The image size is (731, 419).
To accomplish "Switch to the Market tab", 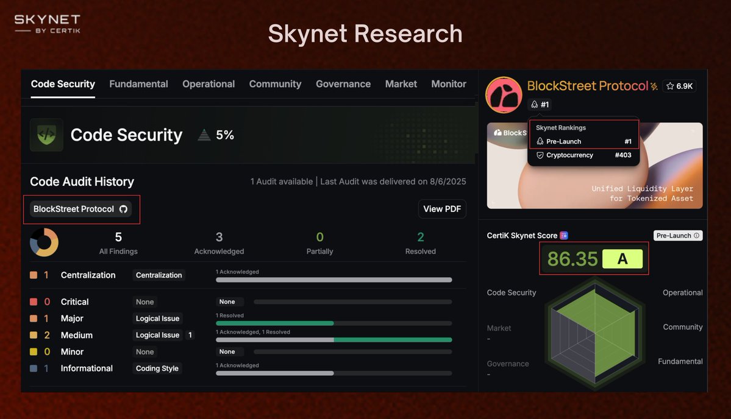I will 401,84.
